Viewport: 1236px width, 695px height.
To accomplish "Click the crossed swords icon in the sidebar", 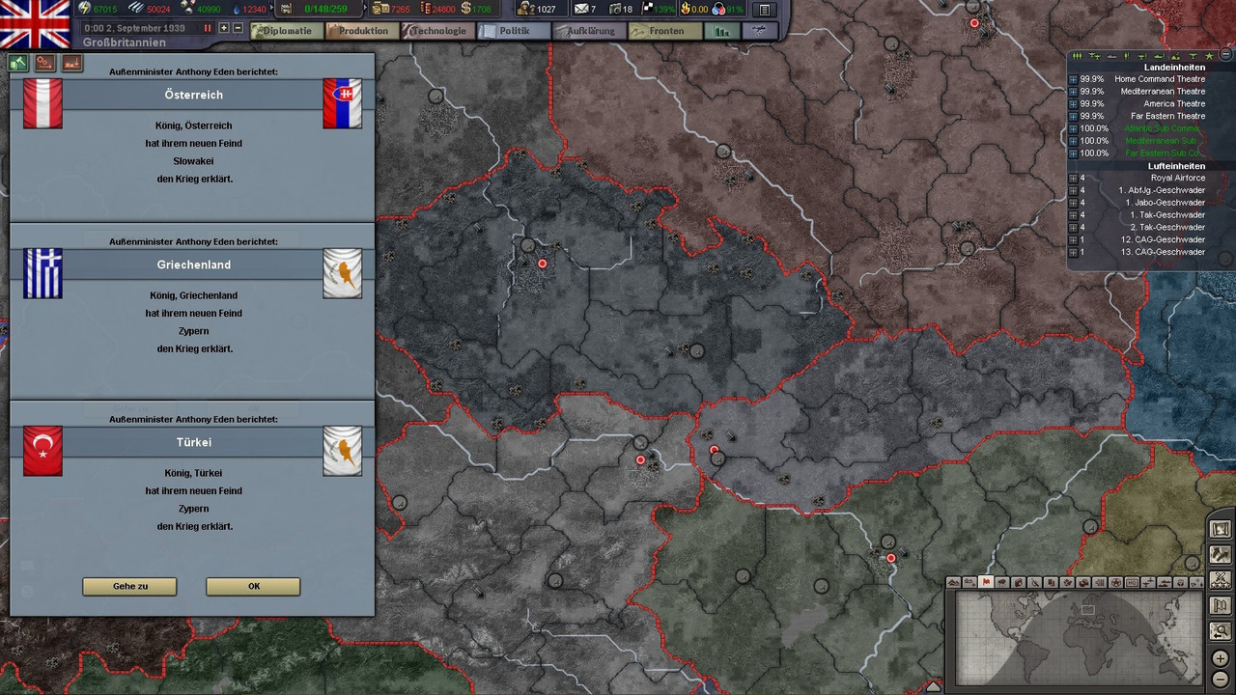I will coord(1221,580).
